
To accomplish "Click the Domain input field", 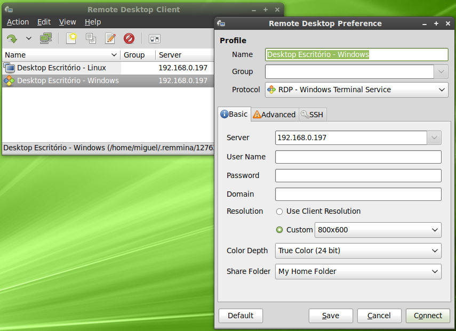I will [x=358, y=194].
